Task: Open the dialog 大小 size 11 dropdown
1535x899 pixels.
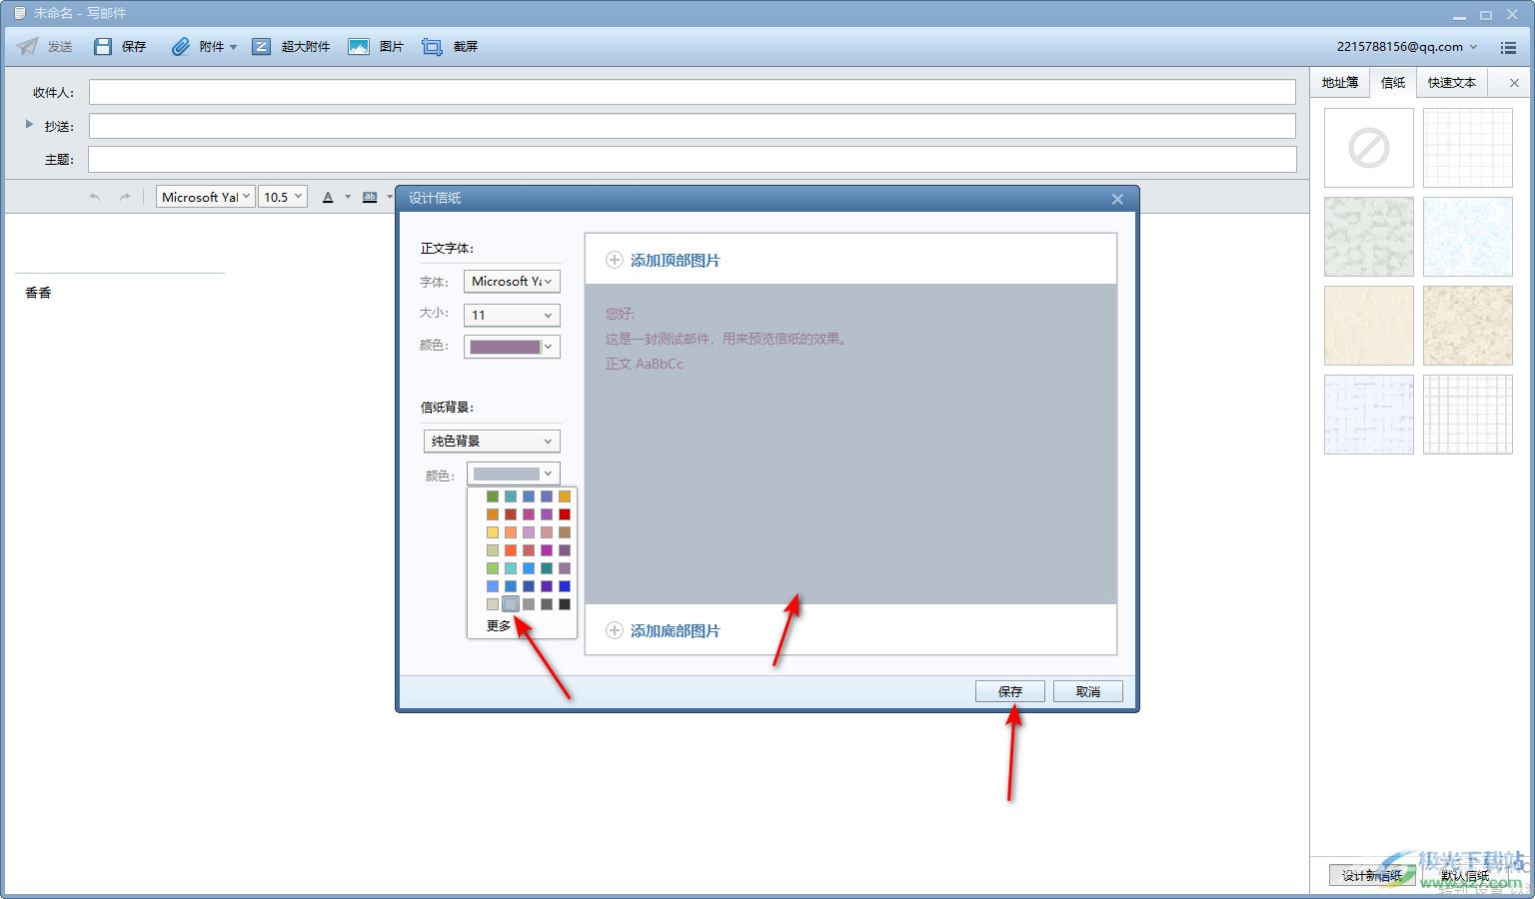Action: pos(512,315)
